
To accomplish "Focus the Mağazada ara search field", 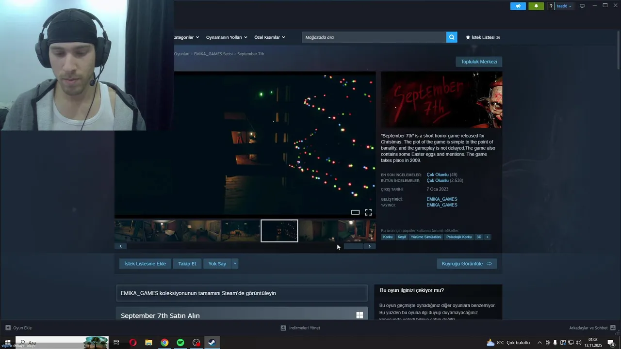I will [374, 37].
